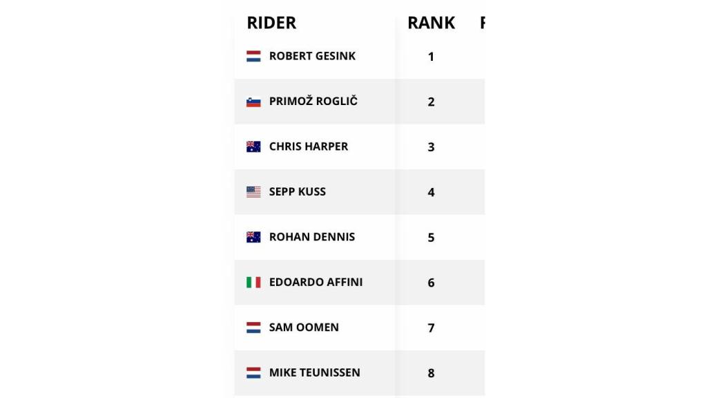The image size is (707, 398).
Task: Click the Australia flag beside Chris Harper
Action: point(253,146)
